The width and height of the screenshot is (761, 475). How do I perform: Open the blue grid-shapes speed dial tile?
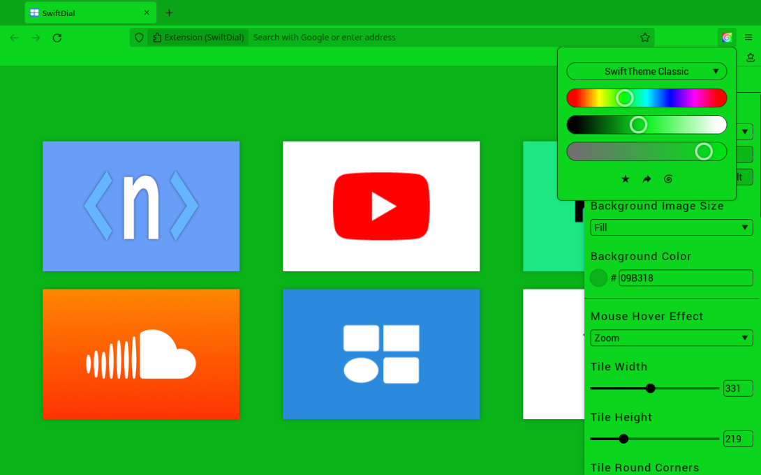pos(381,354)
